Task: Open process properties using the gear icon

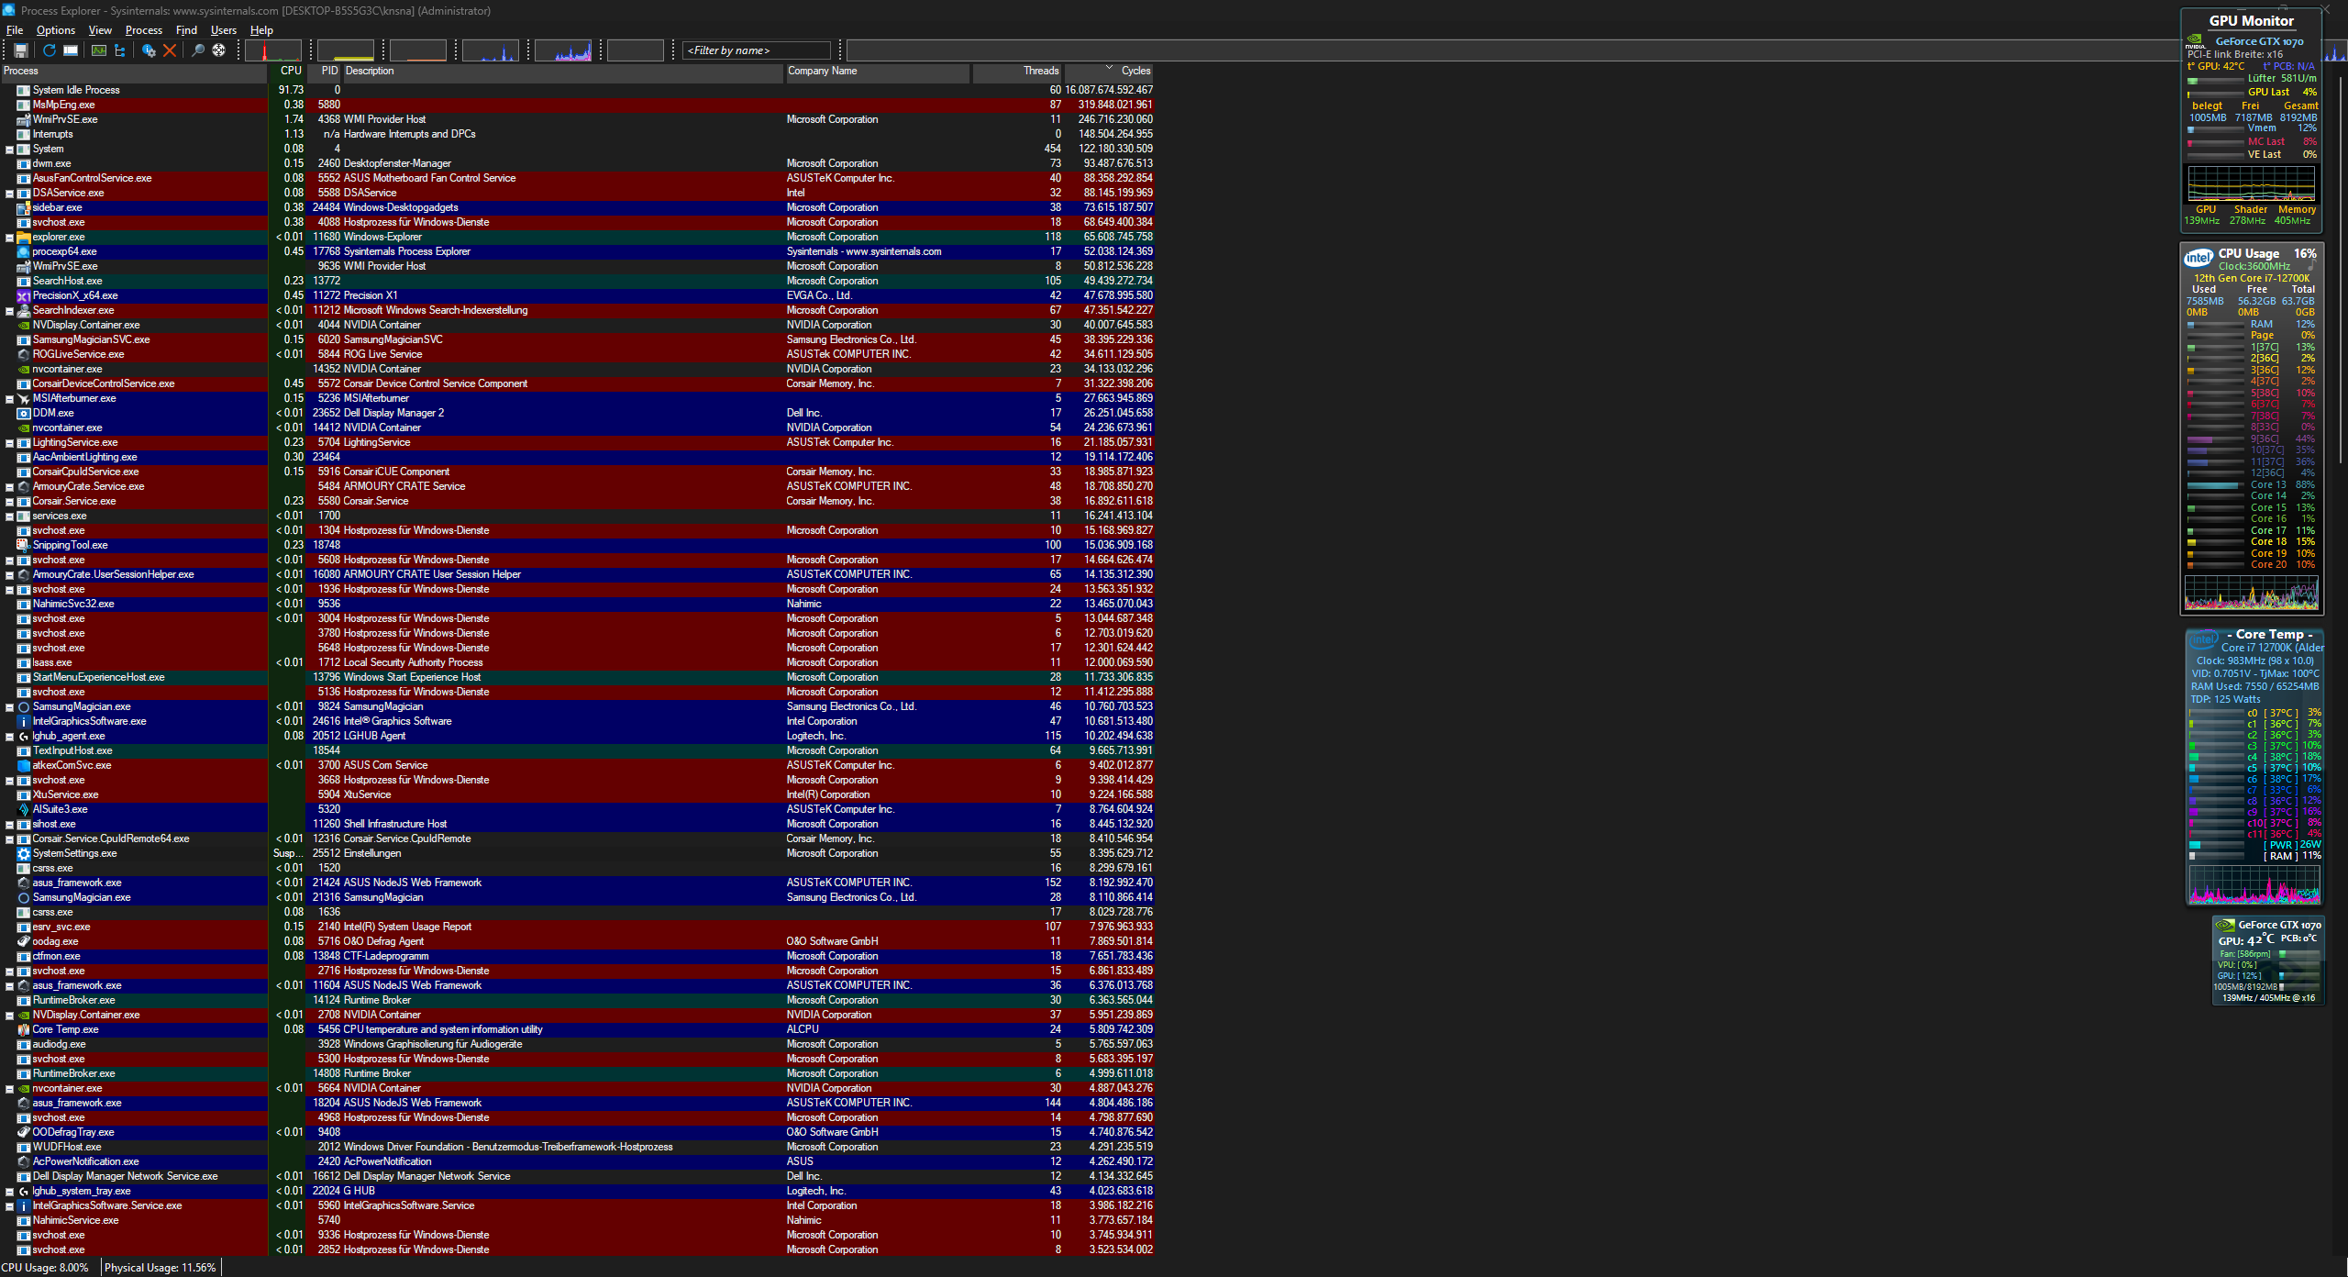Action: tap(147, 50)
